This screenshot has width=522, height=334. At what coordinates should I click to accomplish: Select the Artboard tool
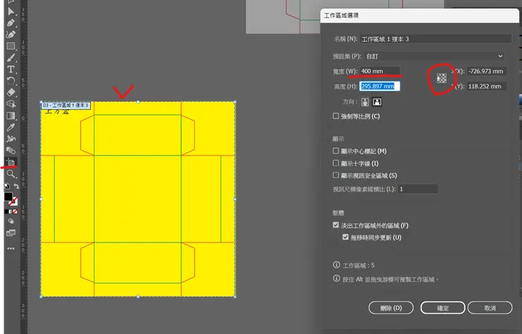(11, 162)
